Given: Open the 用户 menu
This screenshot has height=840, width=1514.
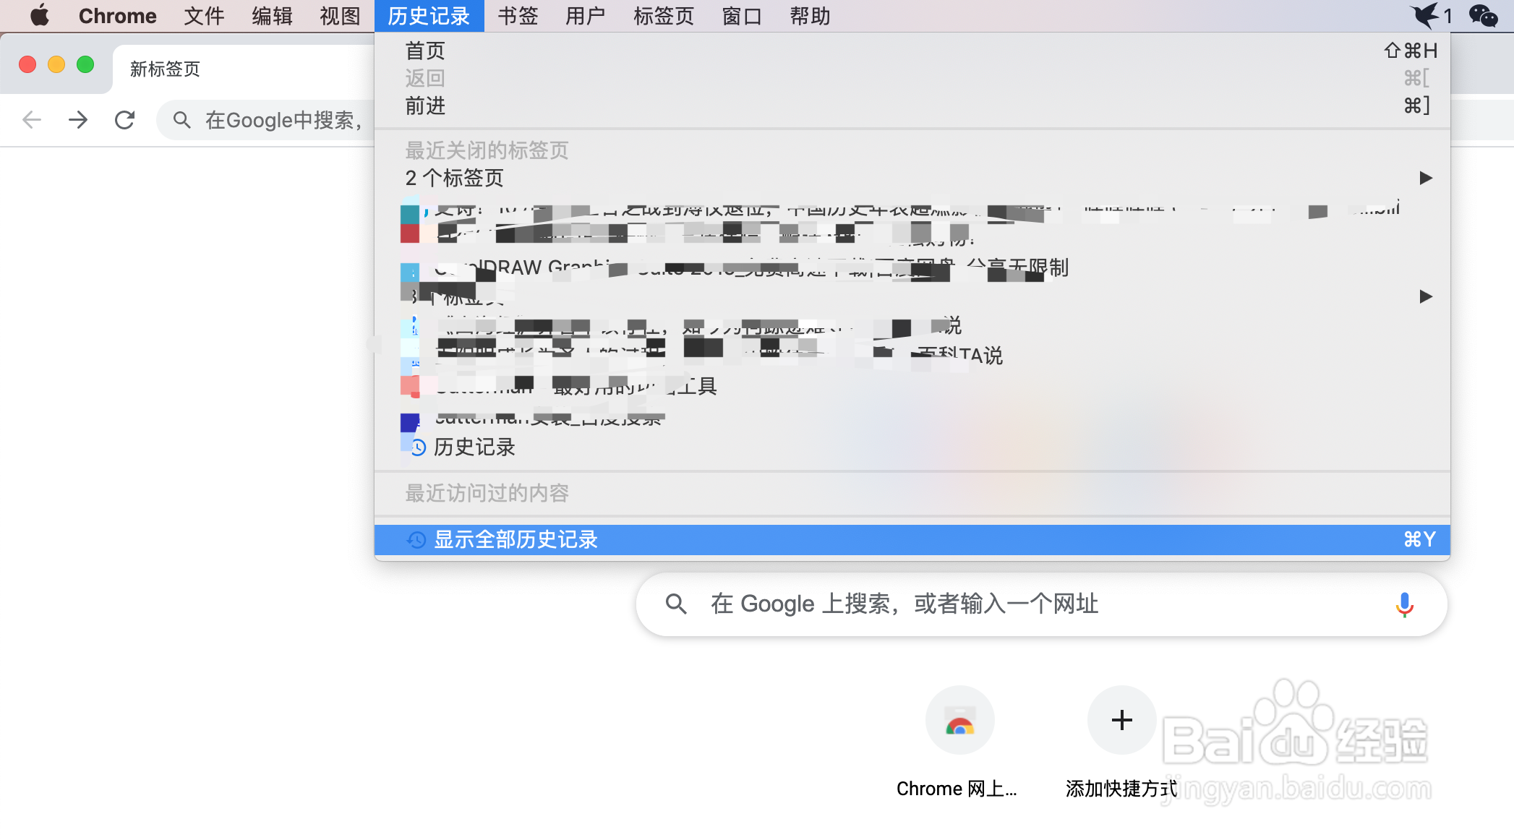Looking at the screenshot, I should point(585,16).
